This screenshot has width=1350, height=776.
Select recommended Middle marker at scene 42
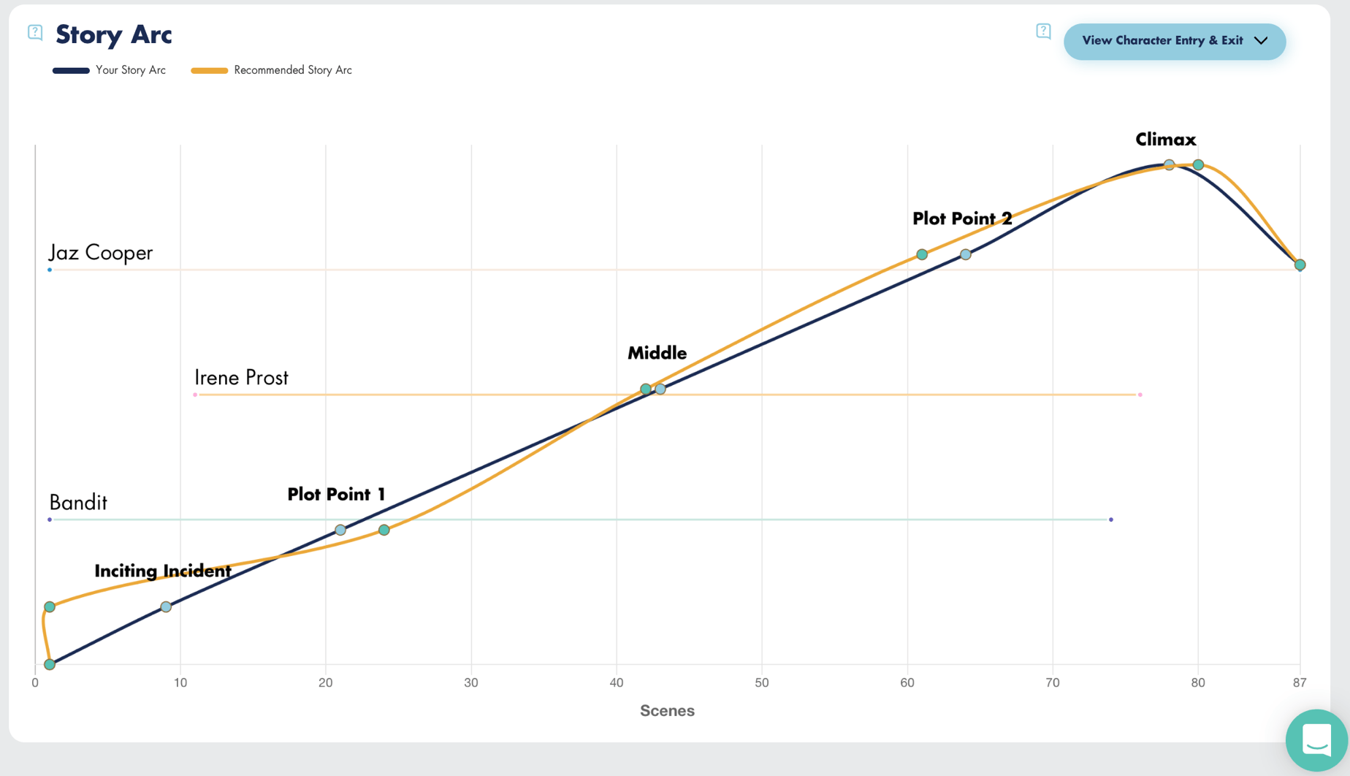[646, 389]
